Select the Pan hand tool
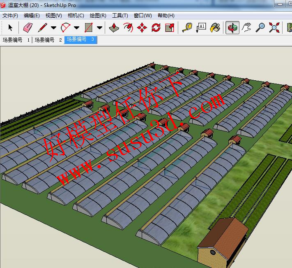Screen dimensions: 292x268 tap(246, 28)
